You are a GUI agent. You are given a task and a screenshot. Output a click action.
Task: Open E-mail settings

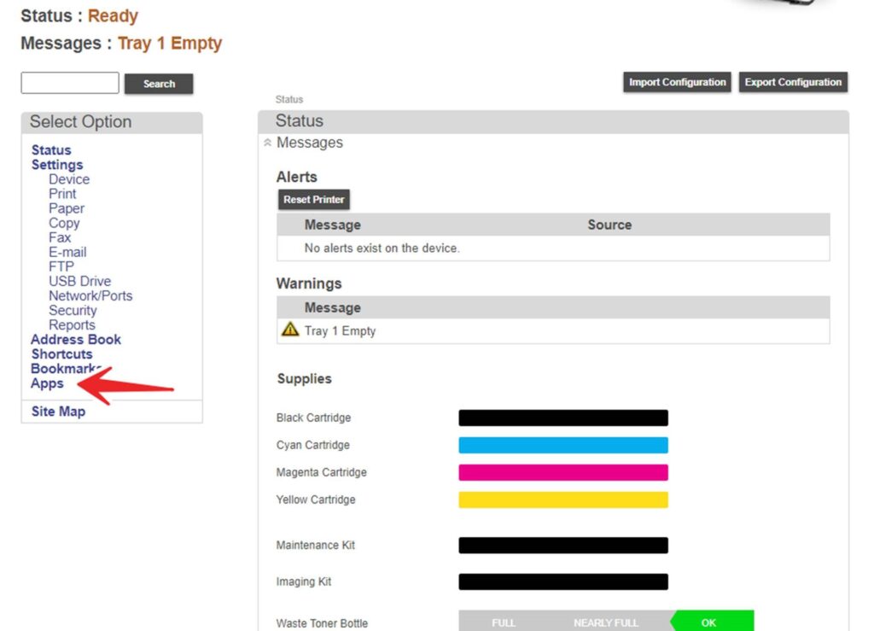point(67,252)
